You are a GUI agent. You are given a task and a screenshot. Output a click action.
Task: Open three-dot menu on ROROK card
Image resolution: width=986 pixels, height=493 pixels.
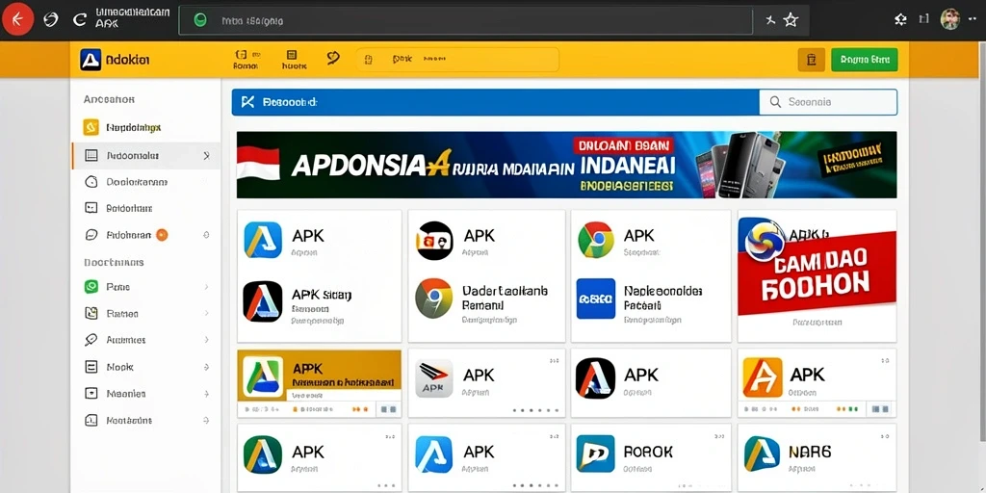click(x=718, y=436)
